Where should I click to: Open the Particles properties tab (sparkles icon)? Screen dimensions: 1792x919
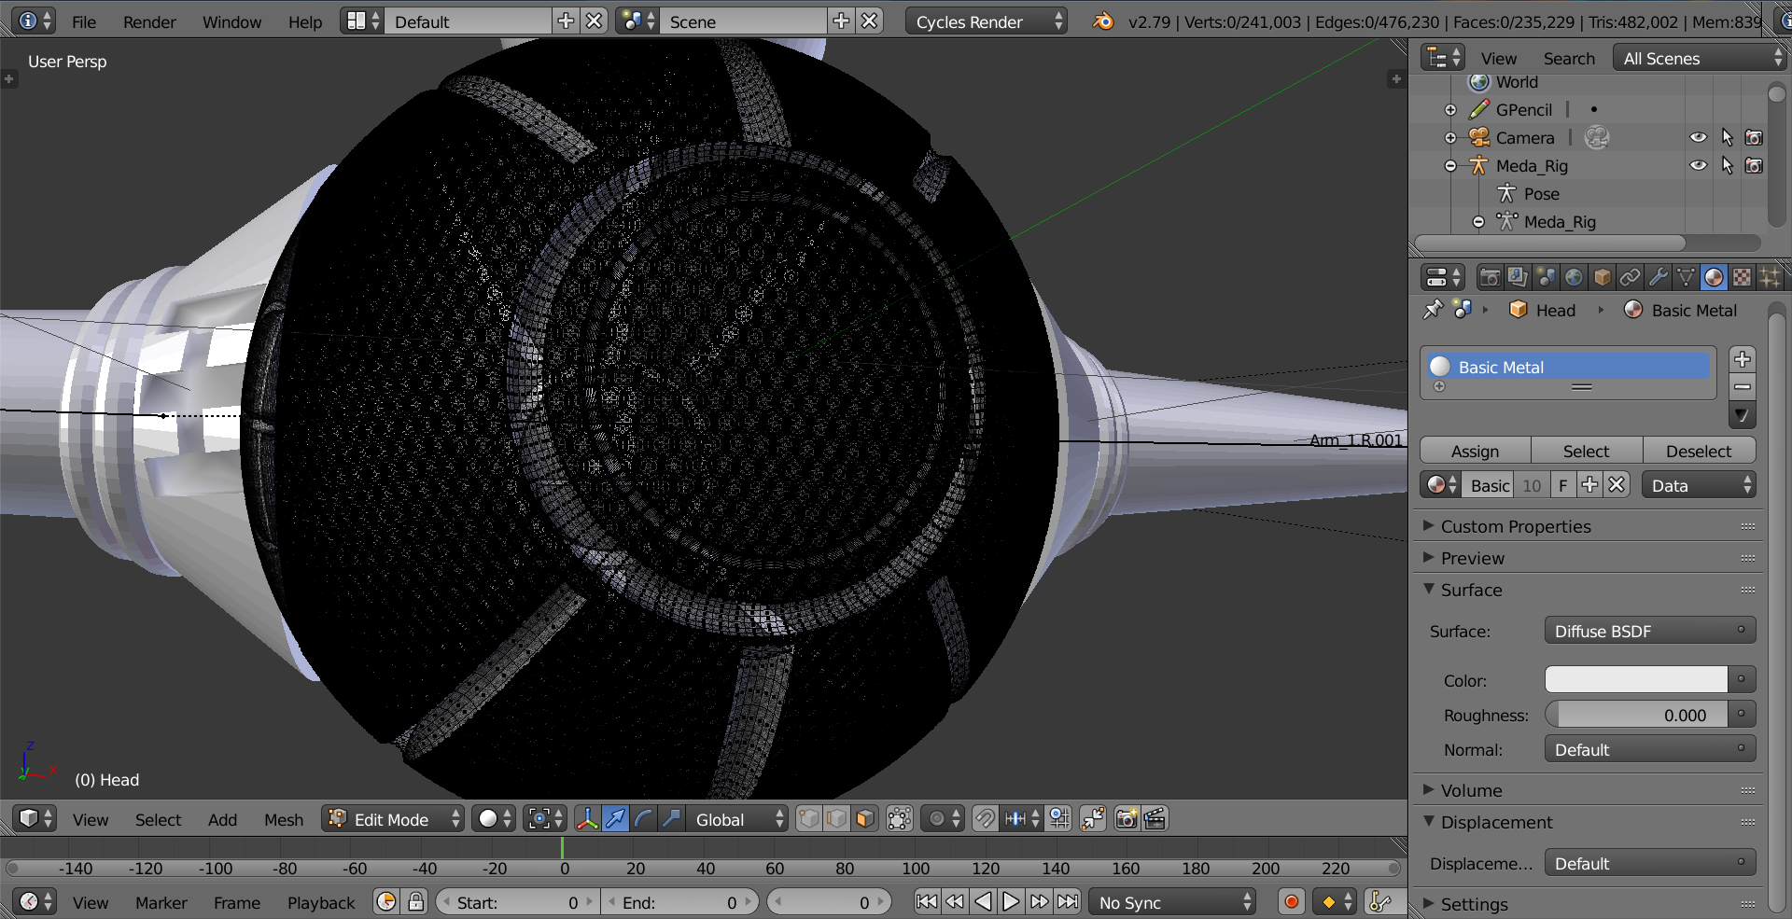coord(1770,277)
